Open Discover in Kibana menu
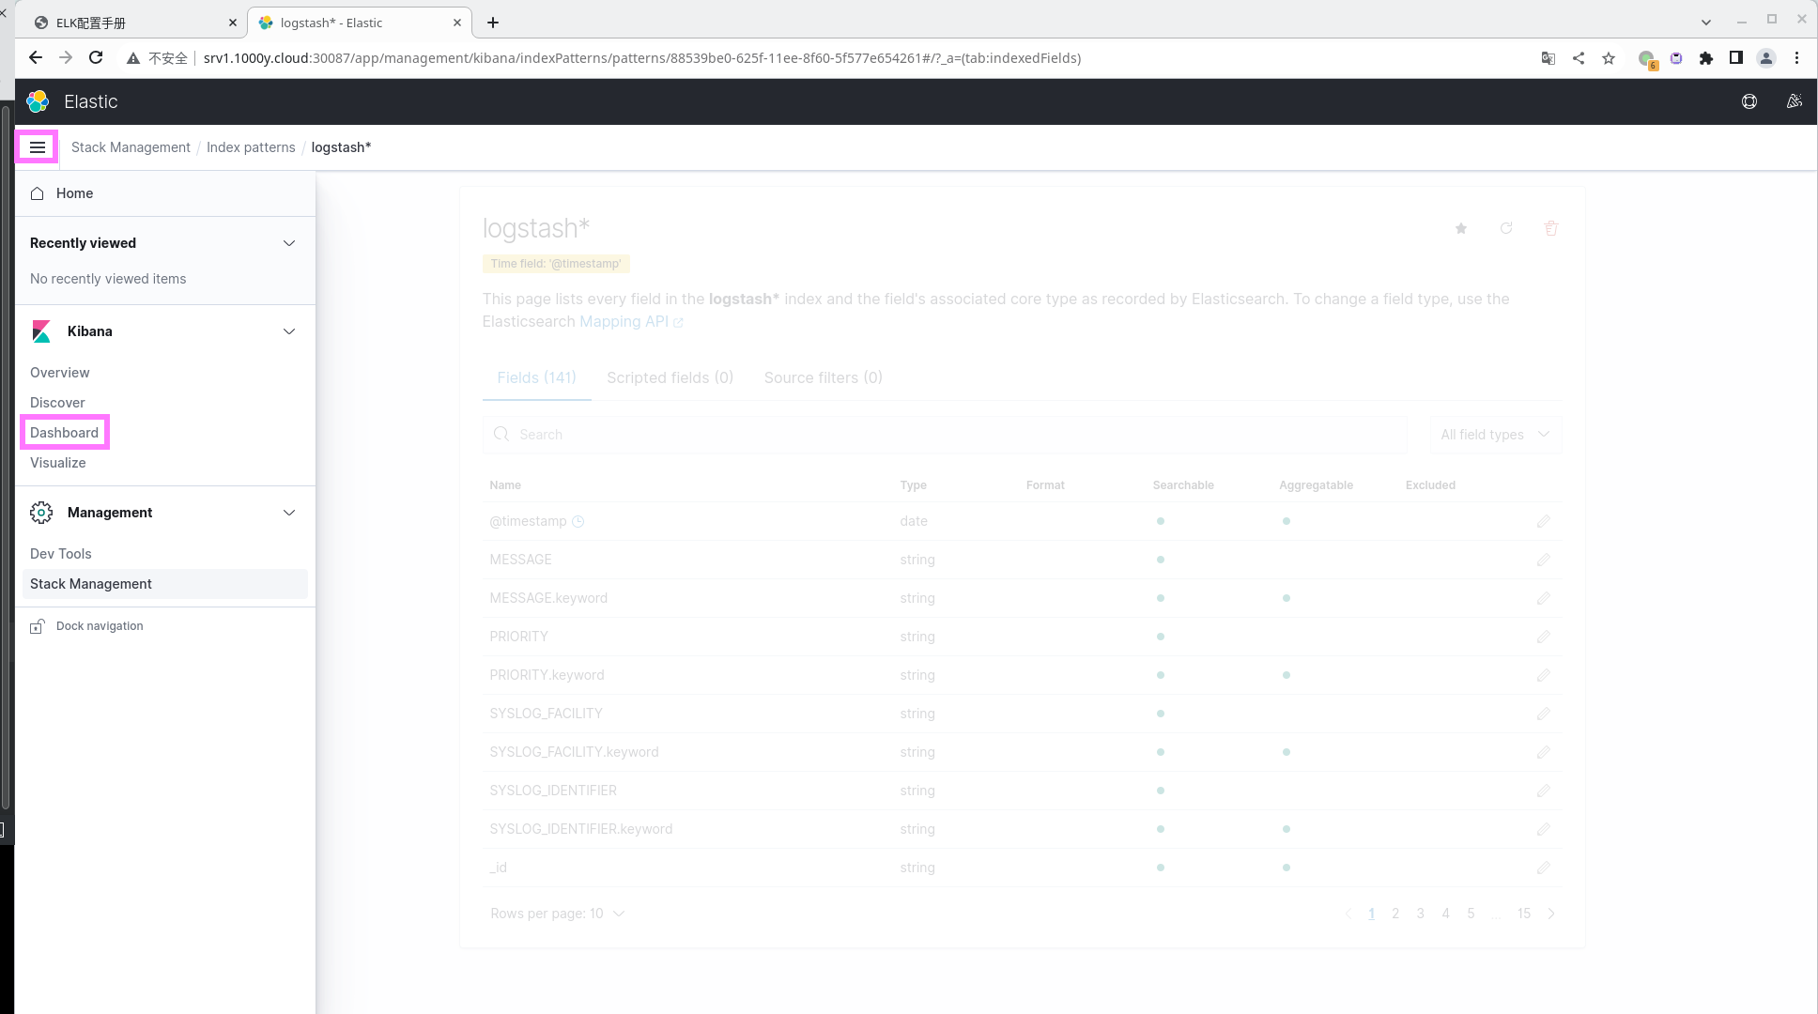The width and height of the screenshot is (1818, 1014). [57, 403]
